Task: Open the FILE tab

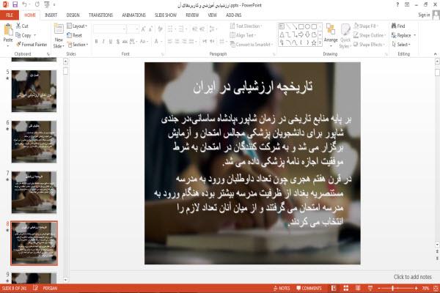Action: 10,15
